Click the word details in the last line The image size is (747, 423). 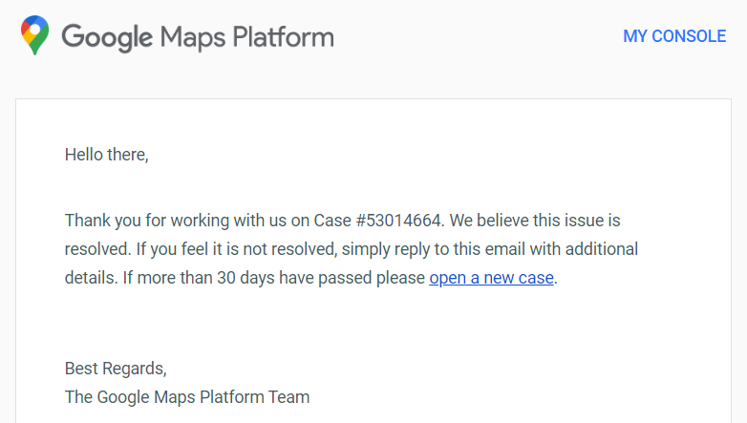(91, 278)
